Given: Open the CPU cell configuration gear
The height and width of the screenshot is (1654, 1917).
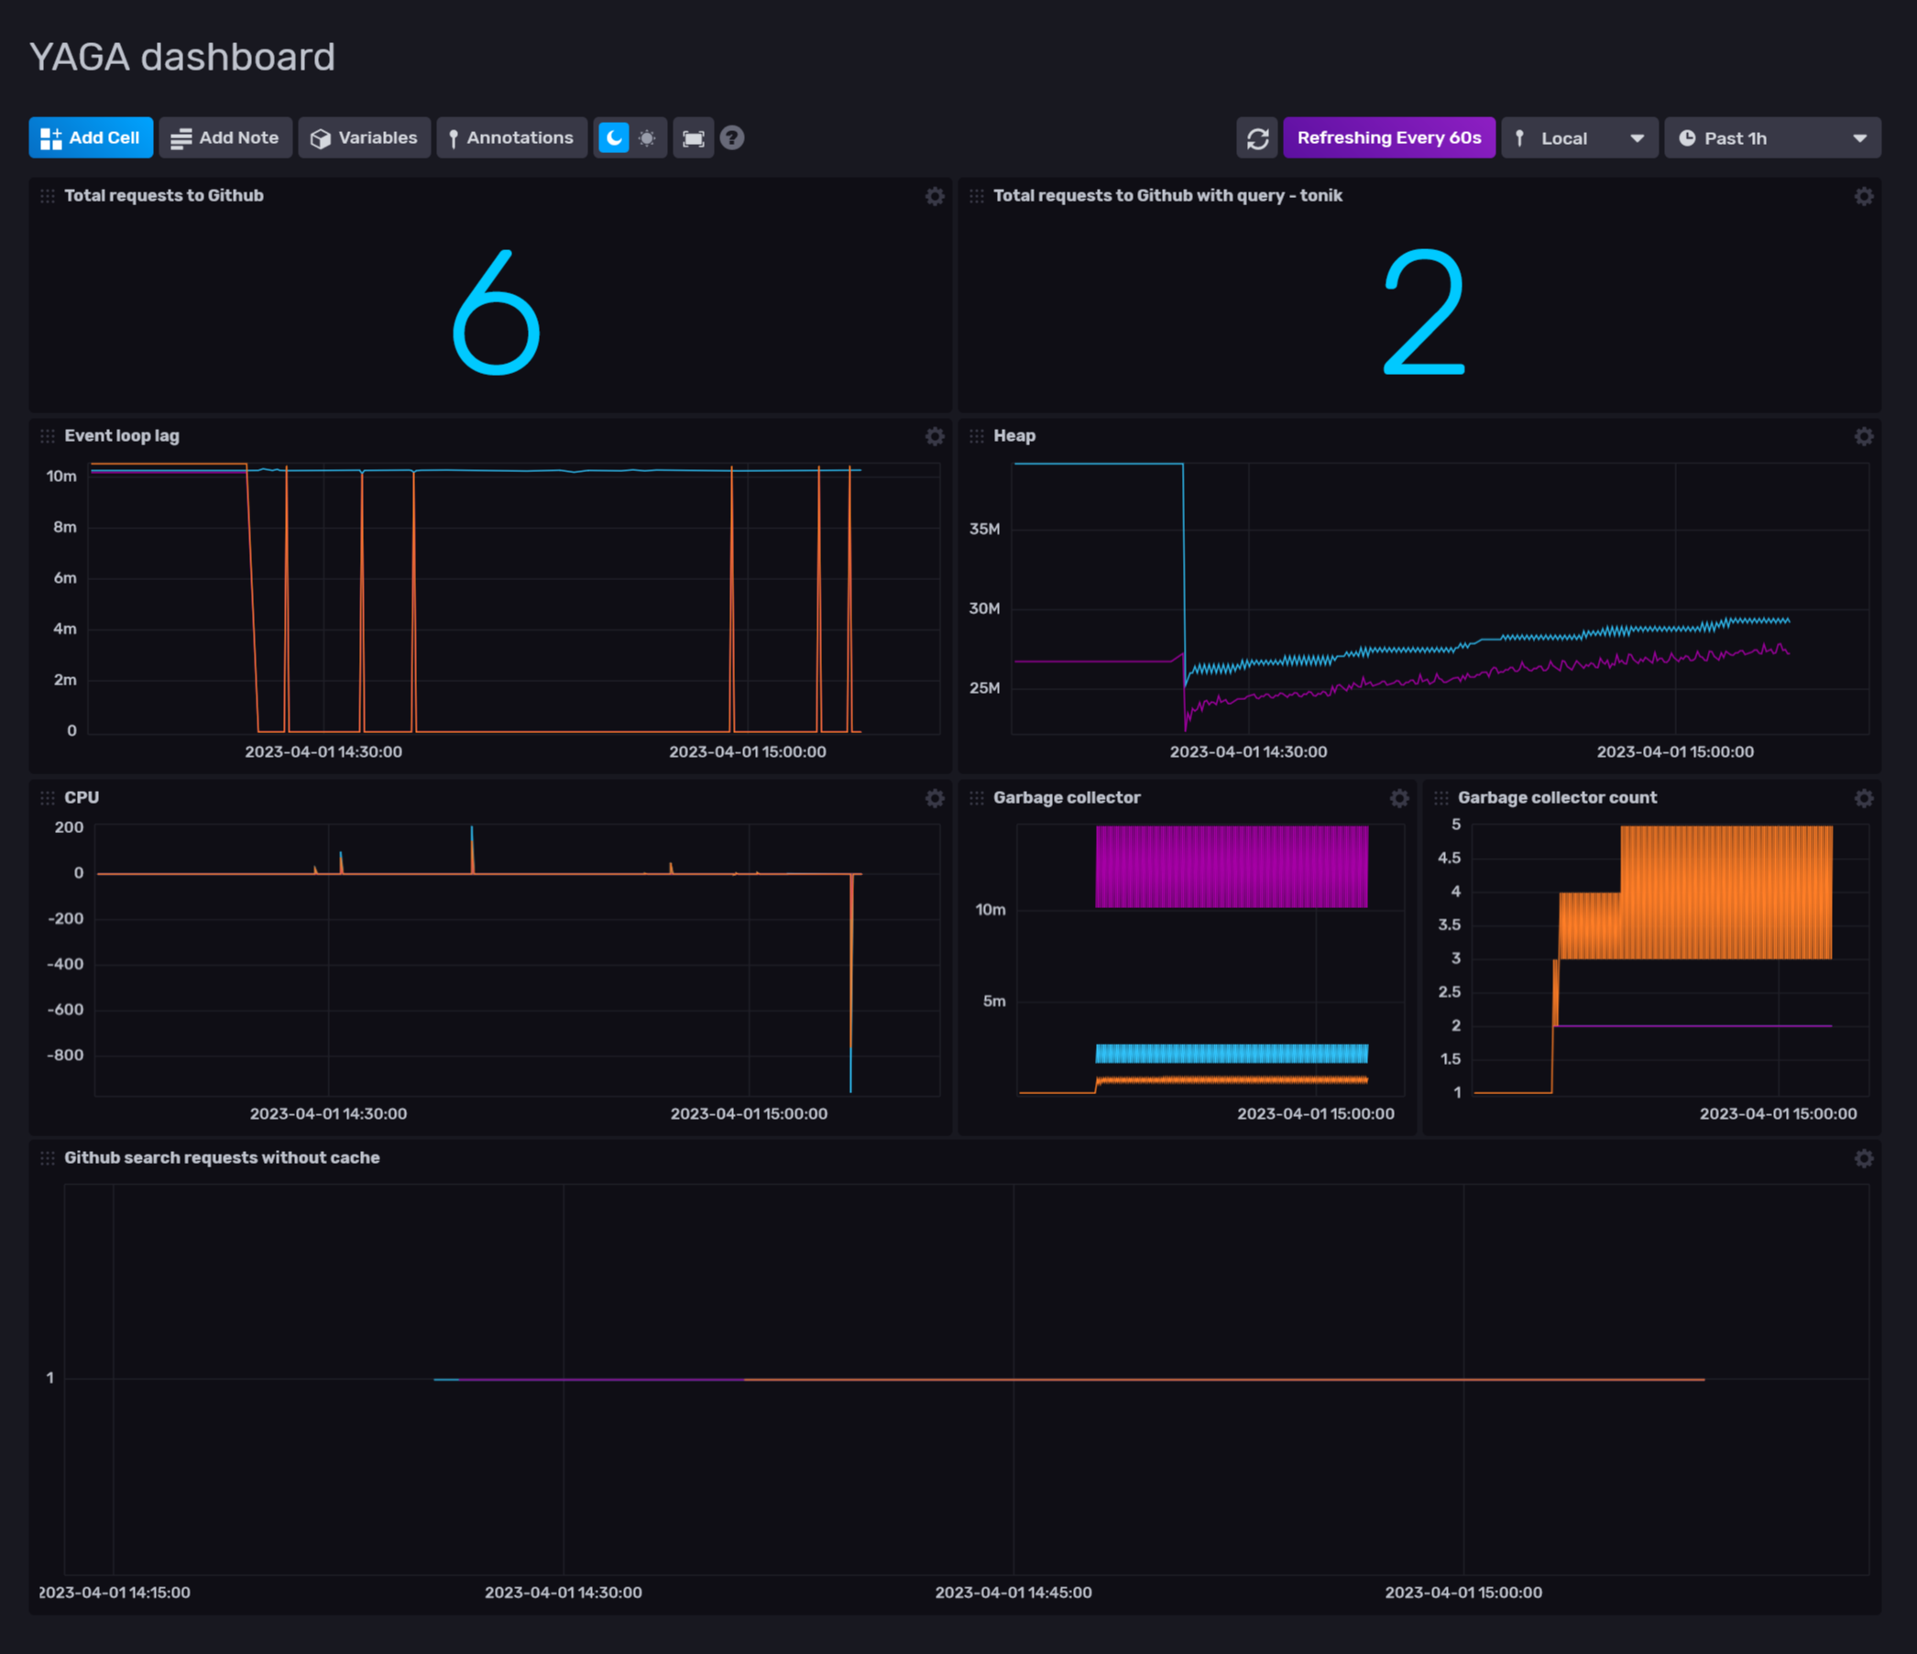Looking at the screenshot, I should tap(935, 798).
